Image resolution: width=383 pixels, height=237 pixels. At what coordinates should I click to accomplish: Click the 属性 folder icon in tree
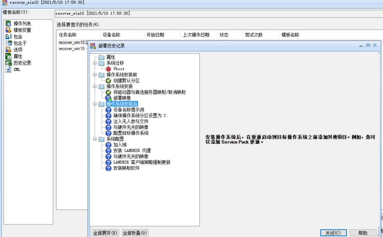(x=101, y=57)
